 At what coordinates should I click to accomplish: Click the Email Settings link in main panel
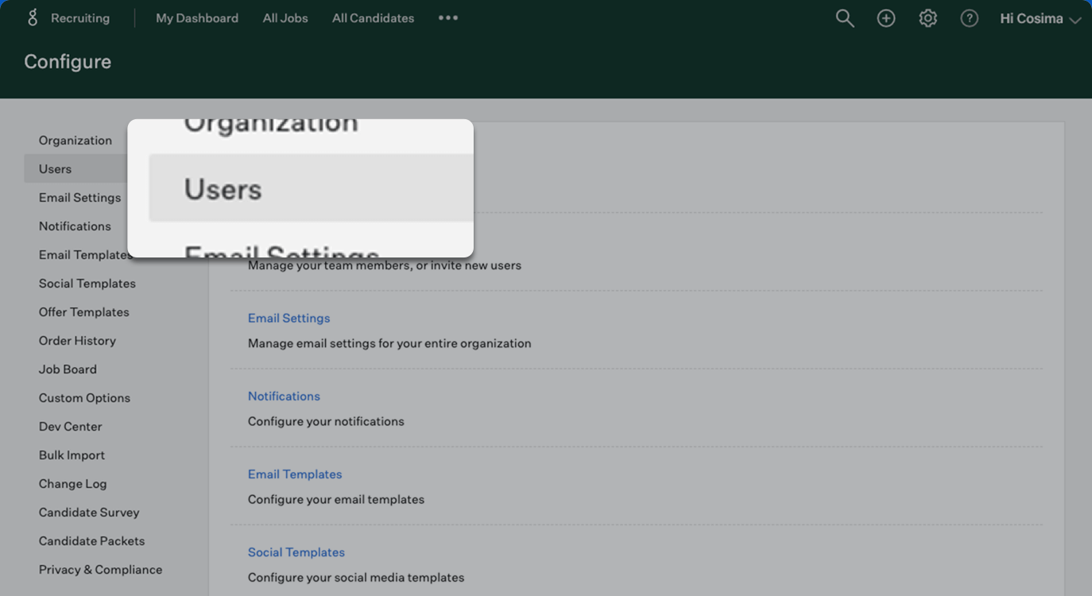tap(288, 318)
